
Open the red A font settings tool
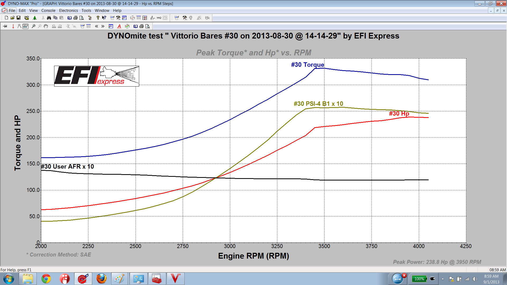119,26
